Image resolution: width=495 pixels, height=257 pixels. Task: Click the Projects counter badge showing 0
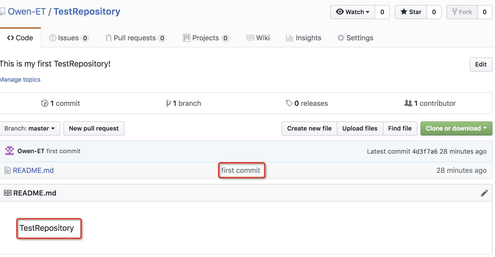225,38
